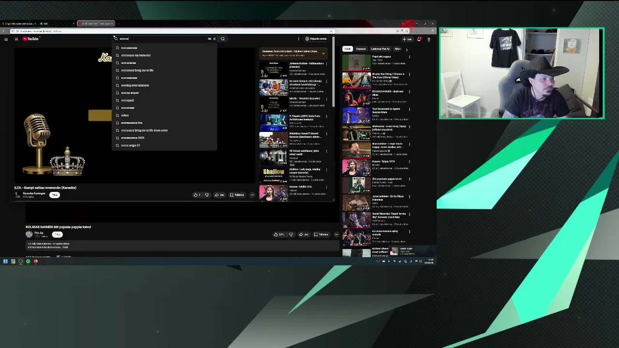
Task: Show more category chips with right chevron
Action: 406,49
